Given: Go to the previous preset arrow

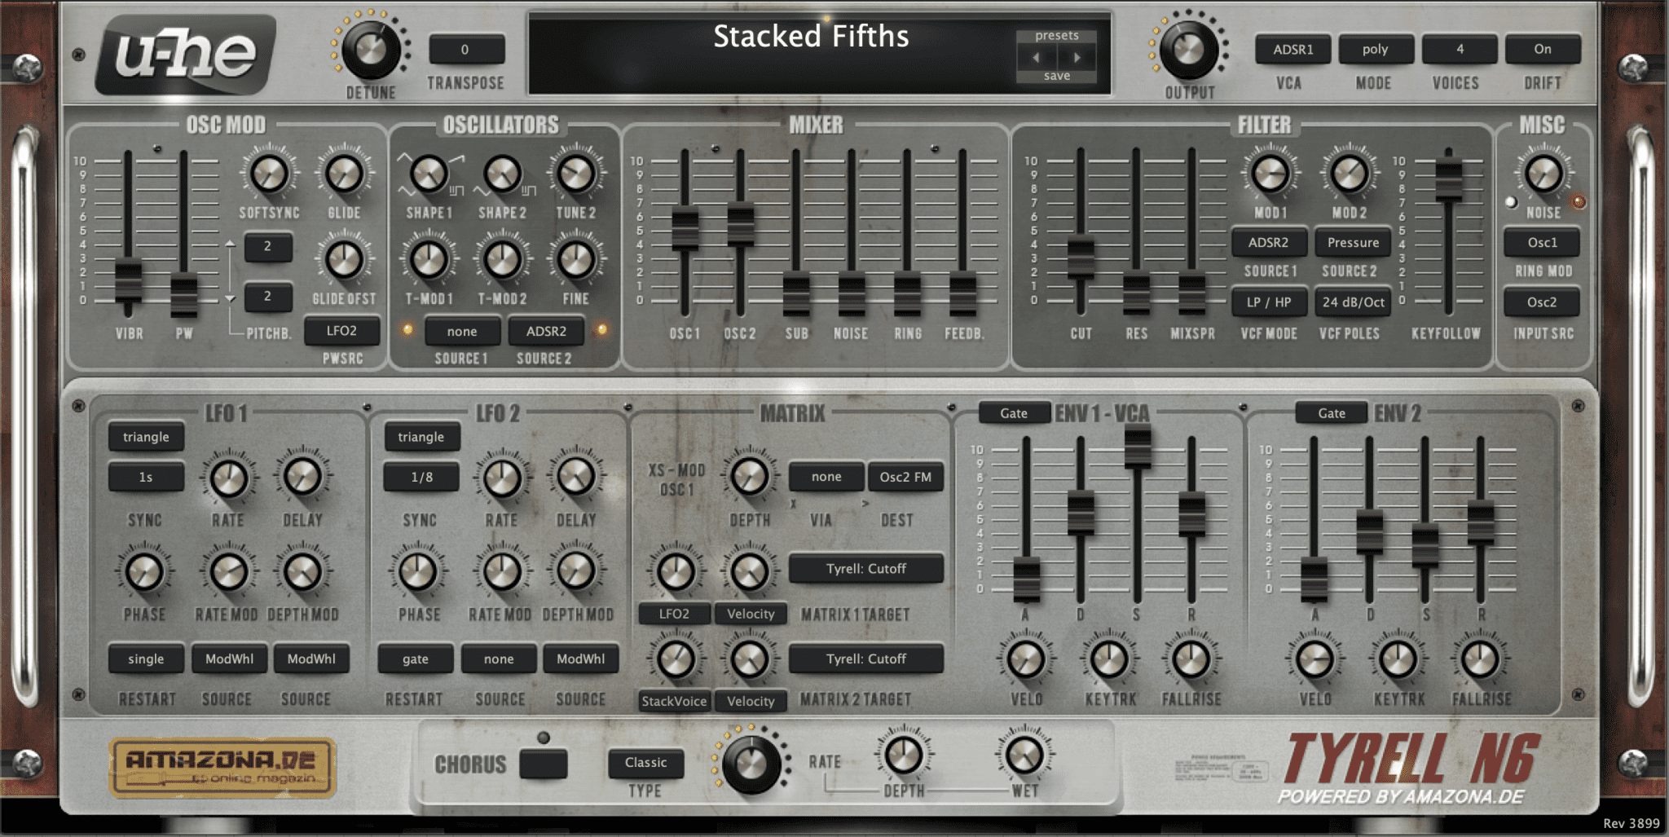Looking at the screenshot, I should 1036,57.
